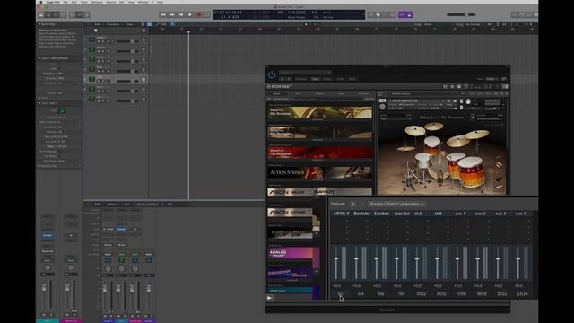Open the Analog Dreams library
574x323 pixels.
tap(291, 253)
